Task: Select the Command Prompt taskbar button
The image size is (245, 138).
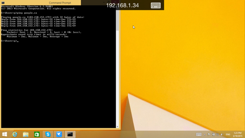Action: tap(70, 134)
